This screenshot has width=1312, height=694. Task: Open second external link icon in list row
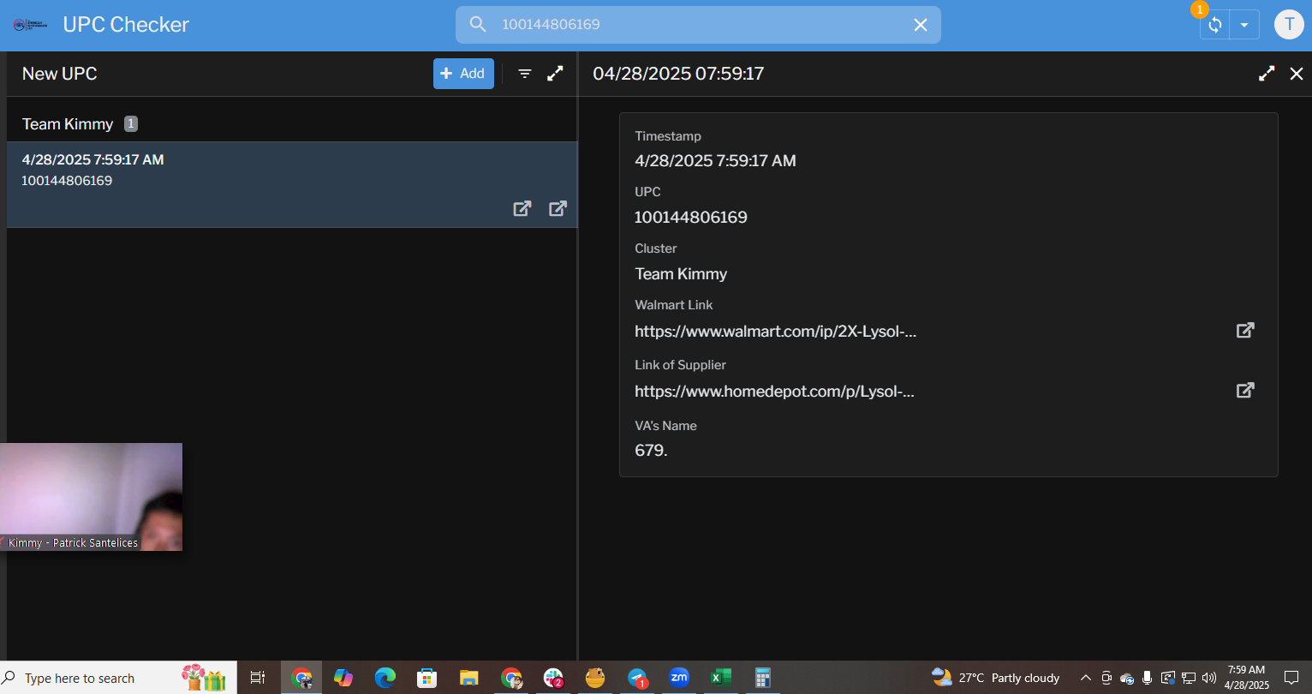558,208
